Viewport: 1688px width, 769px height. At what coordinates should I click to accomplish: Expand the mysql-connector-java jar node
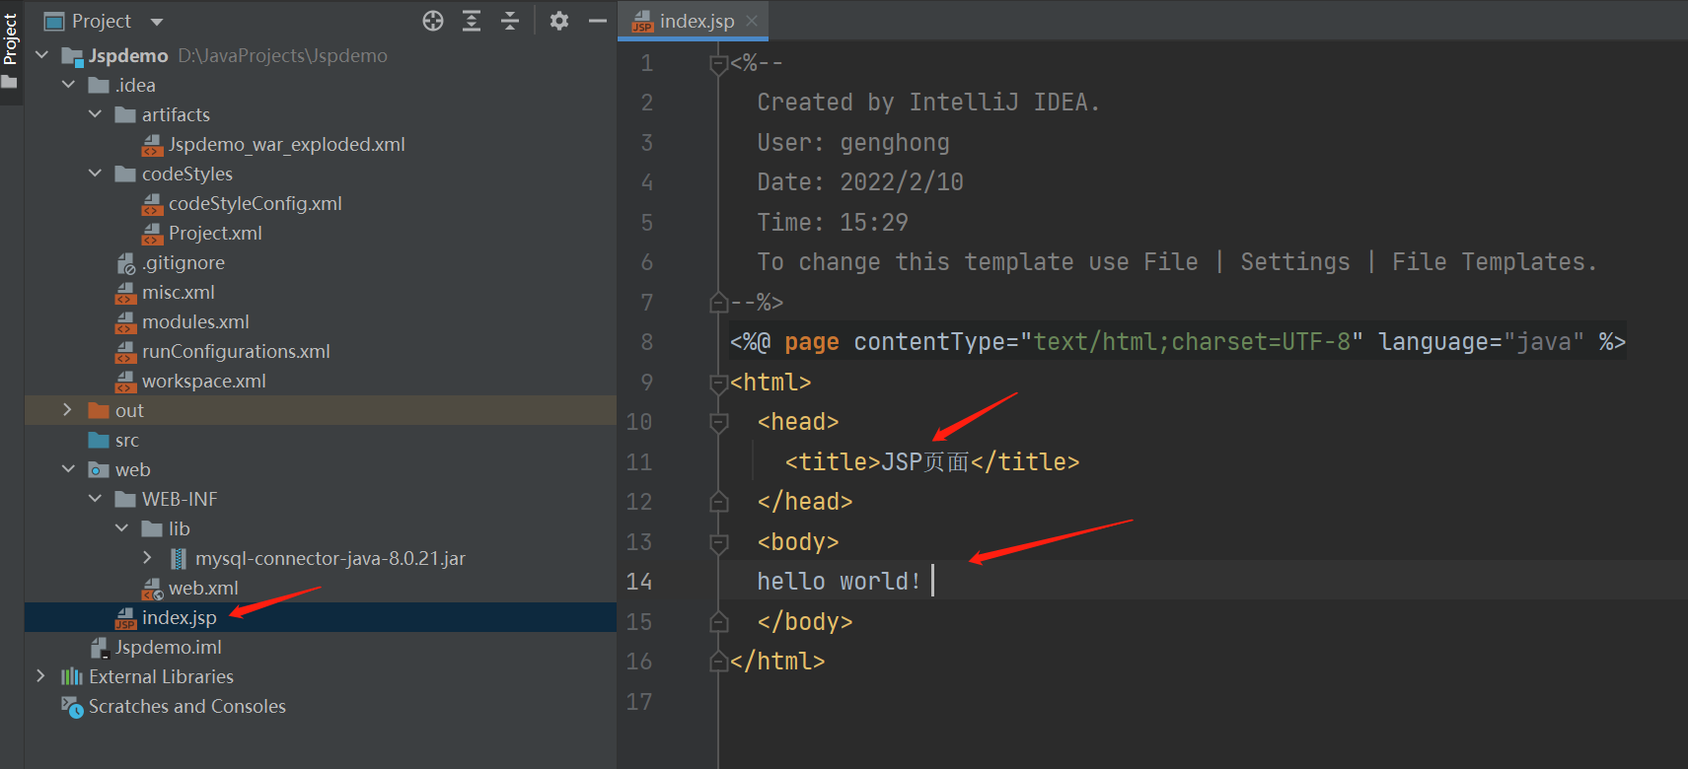[148, 558]
